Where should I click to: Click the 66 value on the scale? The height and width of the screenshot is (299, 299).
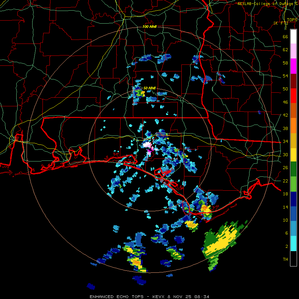pyautogui.click(x=285, y=37)
